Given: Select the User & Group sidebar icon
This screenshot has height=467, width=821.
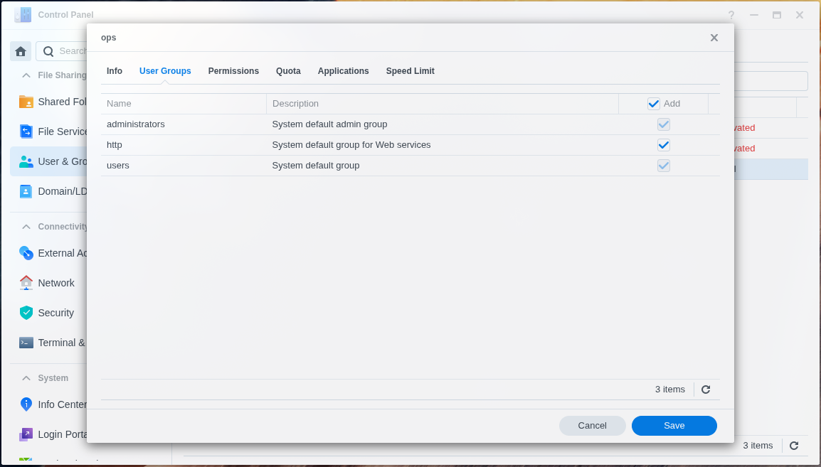Looking at the screenshot, I should (x=26, y=161).
